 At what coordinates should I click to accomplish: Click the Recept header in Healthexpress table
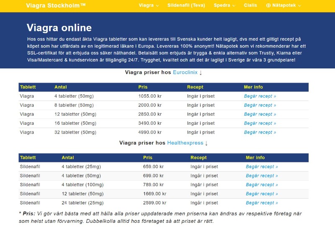[x=198, y=158]
